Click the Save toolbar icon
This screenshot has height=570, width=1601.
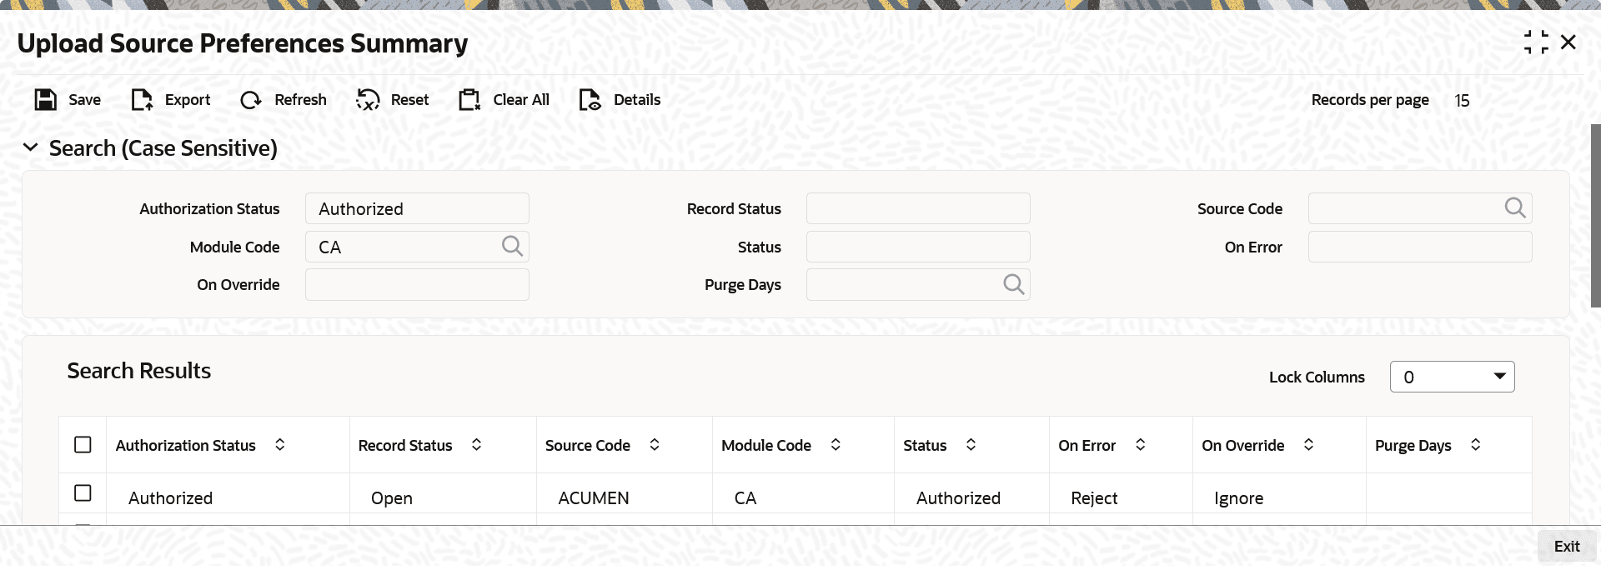[45, 100]
